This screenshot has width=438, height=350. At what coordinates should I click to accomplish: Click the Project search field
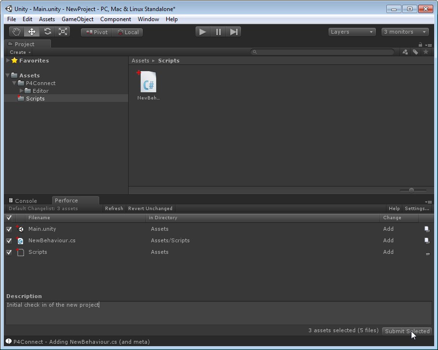tap(323, 52)
